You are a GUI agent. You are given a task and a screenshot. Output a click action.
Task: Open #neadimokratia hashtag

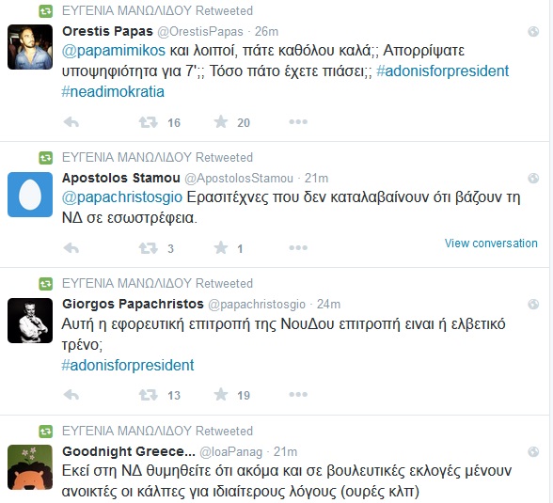pyautogui.click(x=113, y=92)
